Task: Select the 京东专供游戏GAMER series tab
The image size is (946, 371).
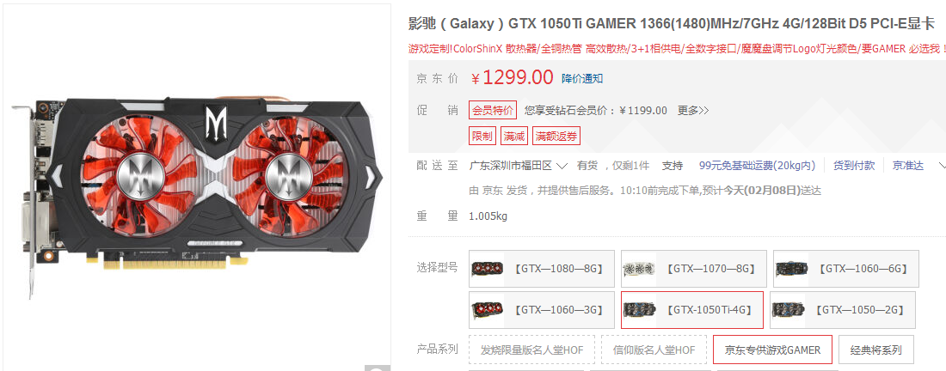Action: pyautogui.click(x=772, y=350)
